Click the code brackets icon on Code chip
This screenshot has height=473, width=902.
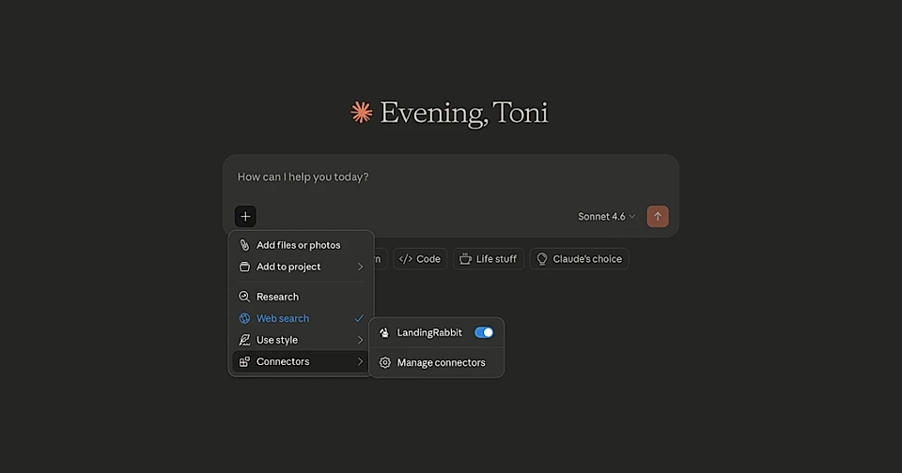(406, 259)
